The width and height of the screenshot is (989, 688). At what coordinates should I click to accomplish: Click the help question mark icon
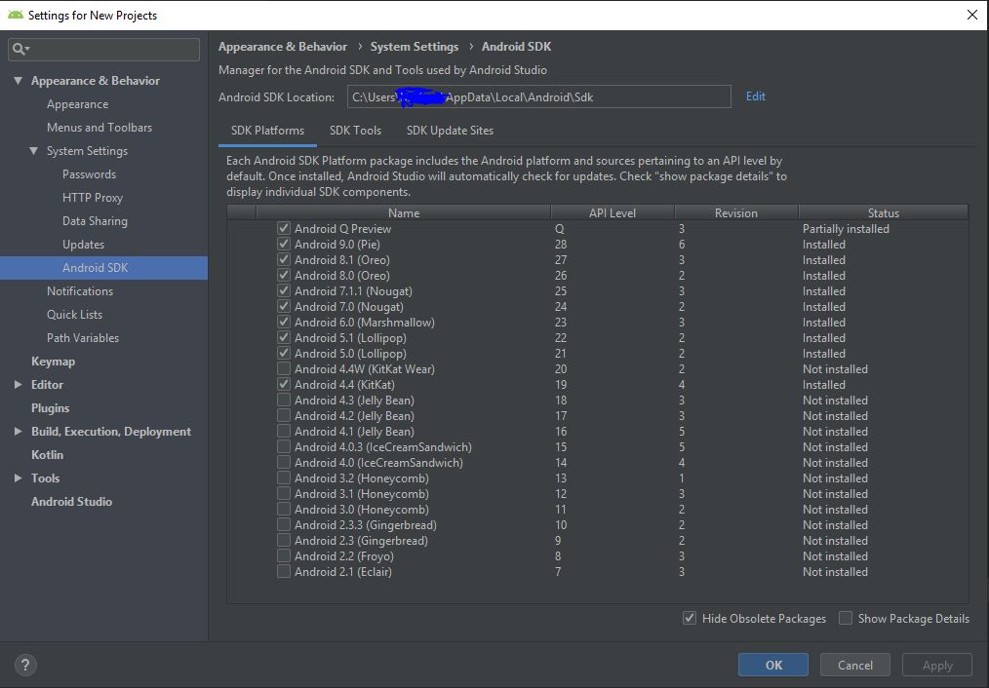(25, 666)
